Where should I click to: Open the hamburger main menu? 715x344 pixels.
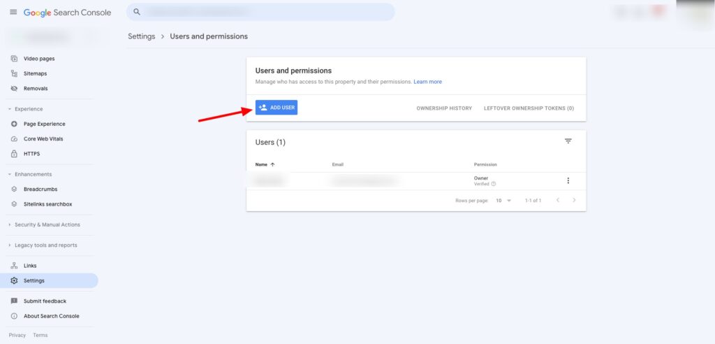[13, 12]
